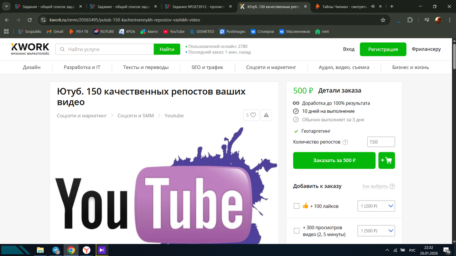This screenshot has height=256, width=456.
Task: Click Заказать за 500 ₽ button
Action: point(334,160)
